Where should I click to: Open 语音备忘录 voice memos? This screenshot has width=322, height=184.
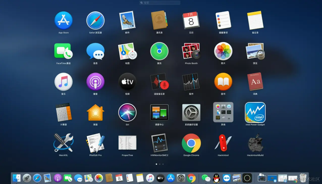(x=159, y=82)
